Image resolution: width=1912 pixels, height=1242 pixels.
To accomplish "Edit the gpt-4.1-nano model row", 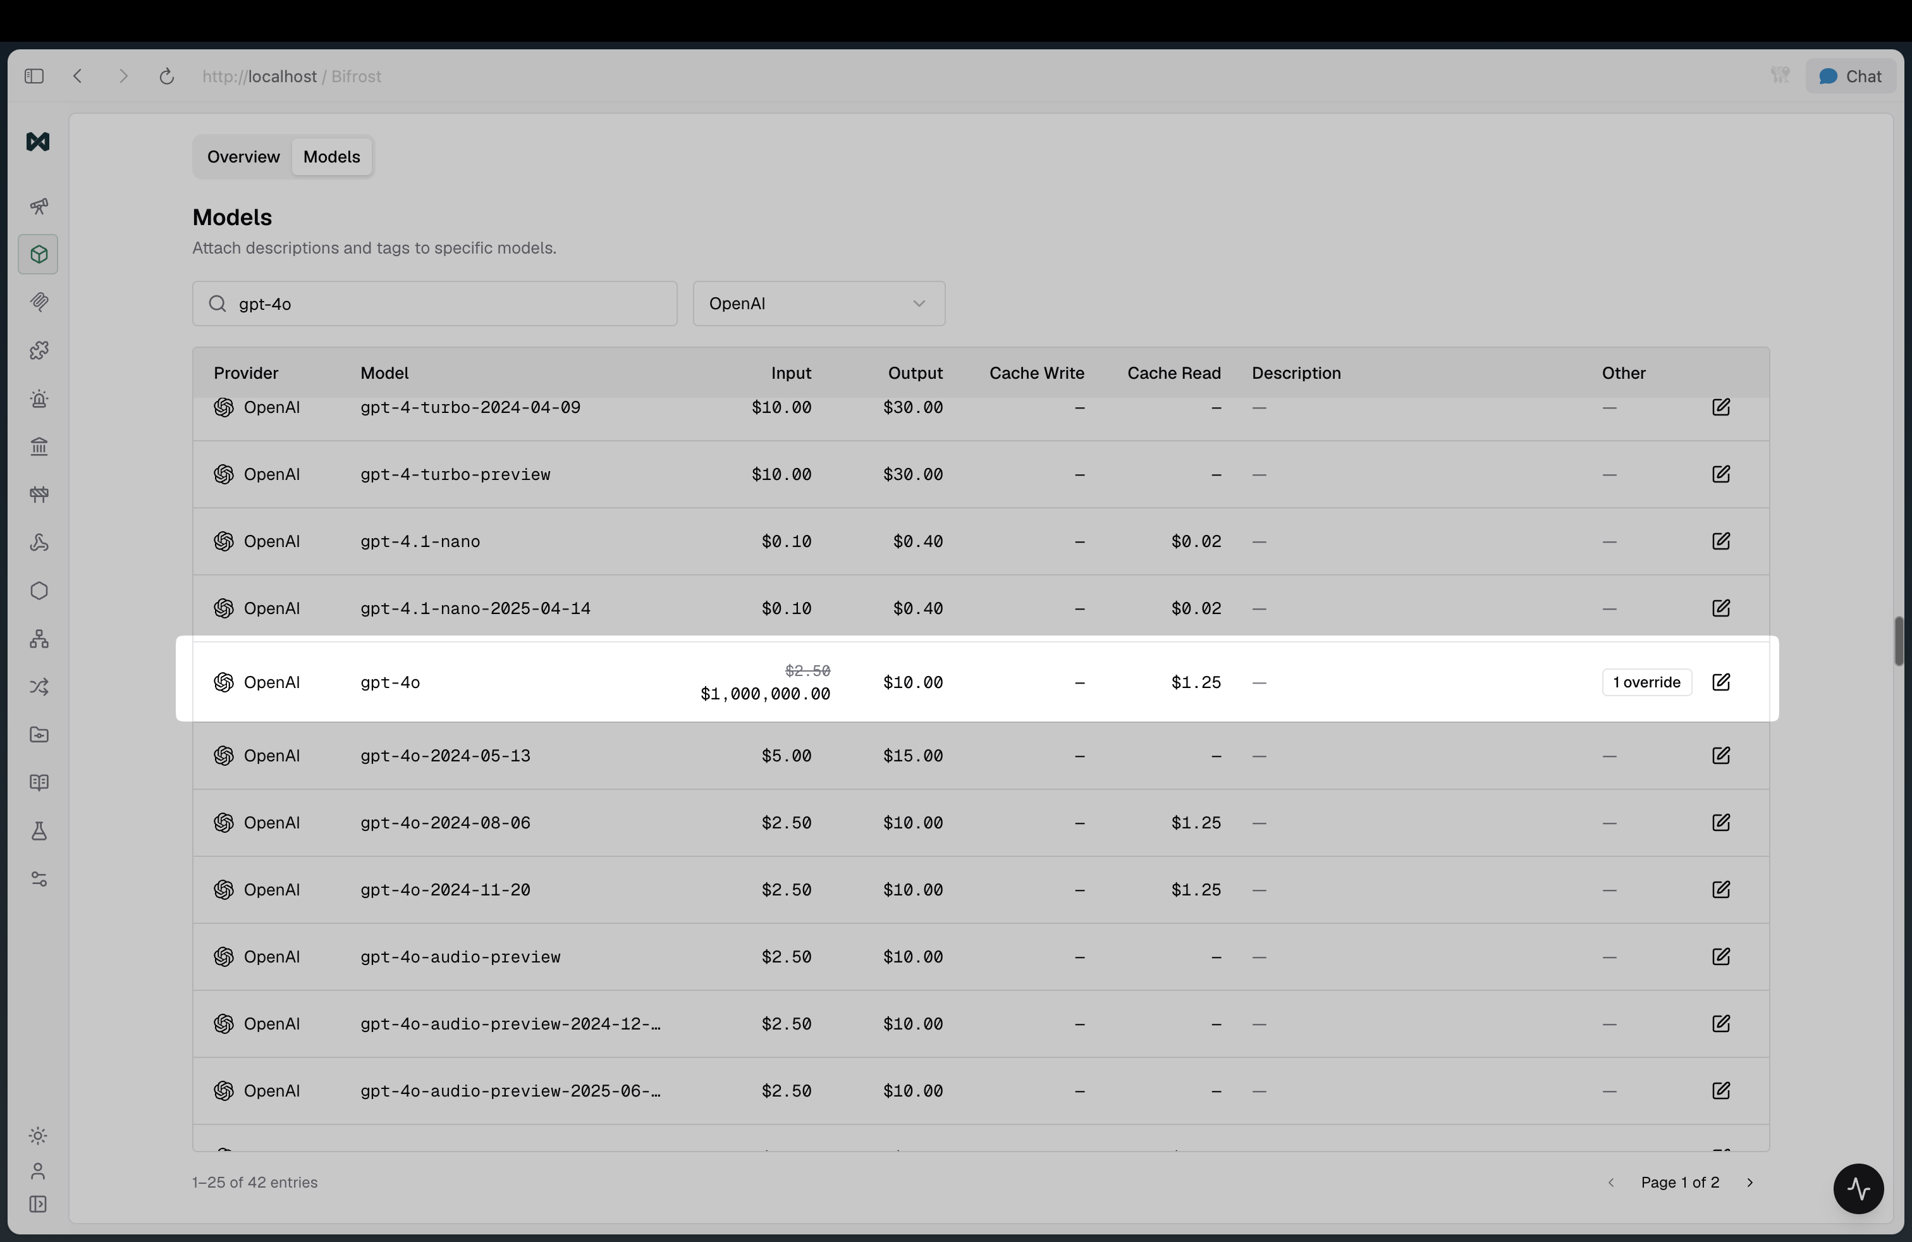I will pos(1721,541).
